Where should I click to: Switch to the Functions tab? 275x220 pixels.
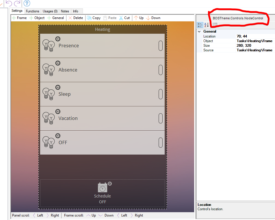pos(32,11)
